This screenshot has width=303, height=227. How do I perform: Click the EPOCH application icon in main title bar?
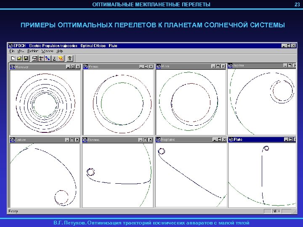tap(11, 46)
